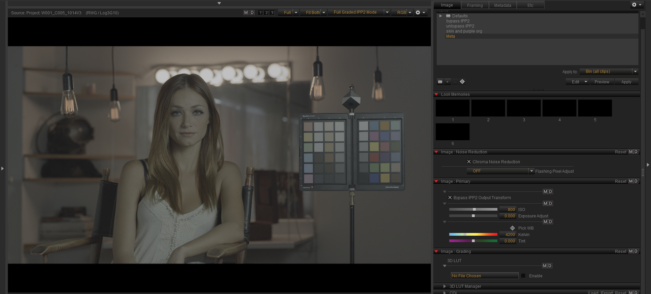This screenshot has height=294, width=651.
Task: Enable the 3D LUT checkbox
Action: 523,276
